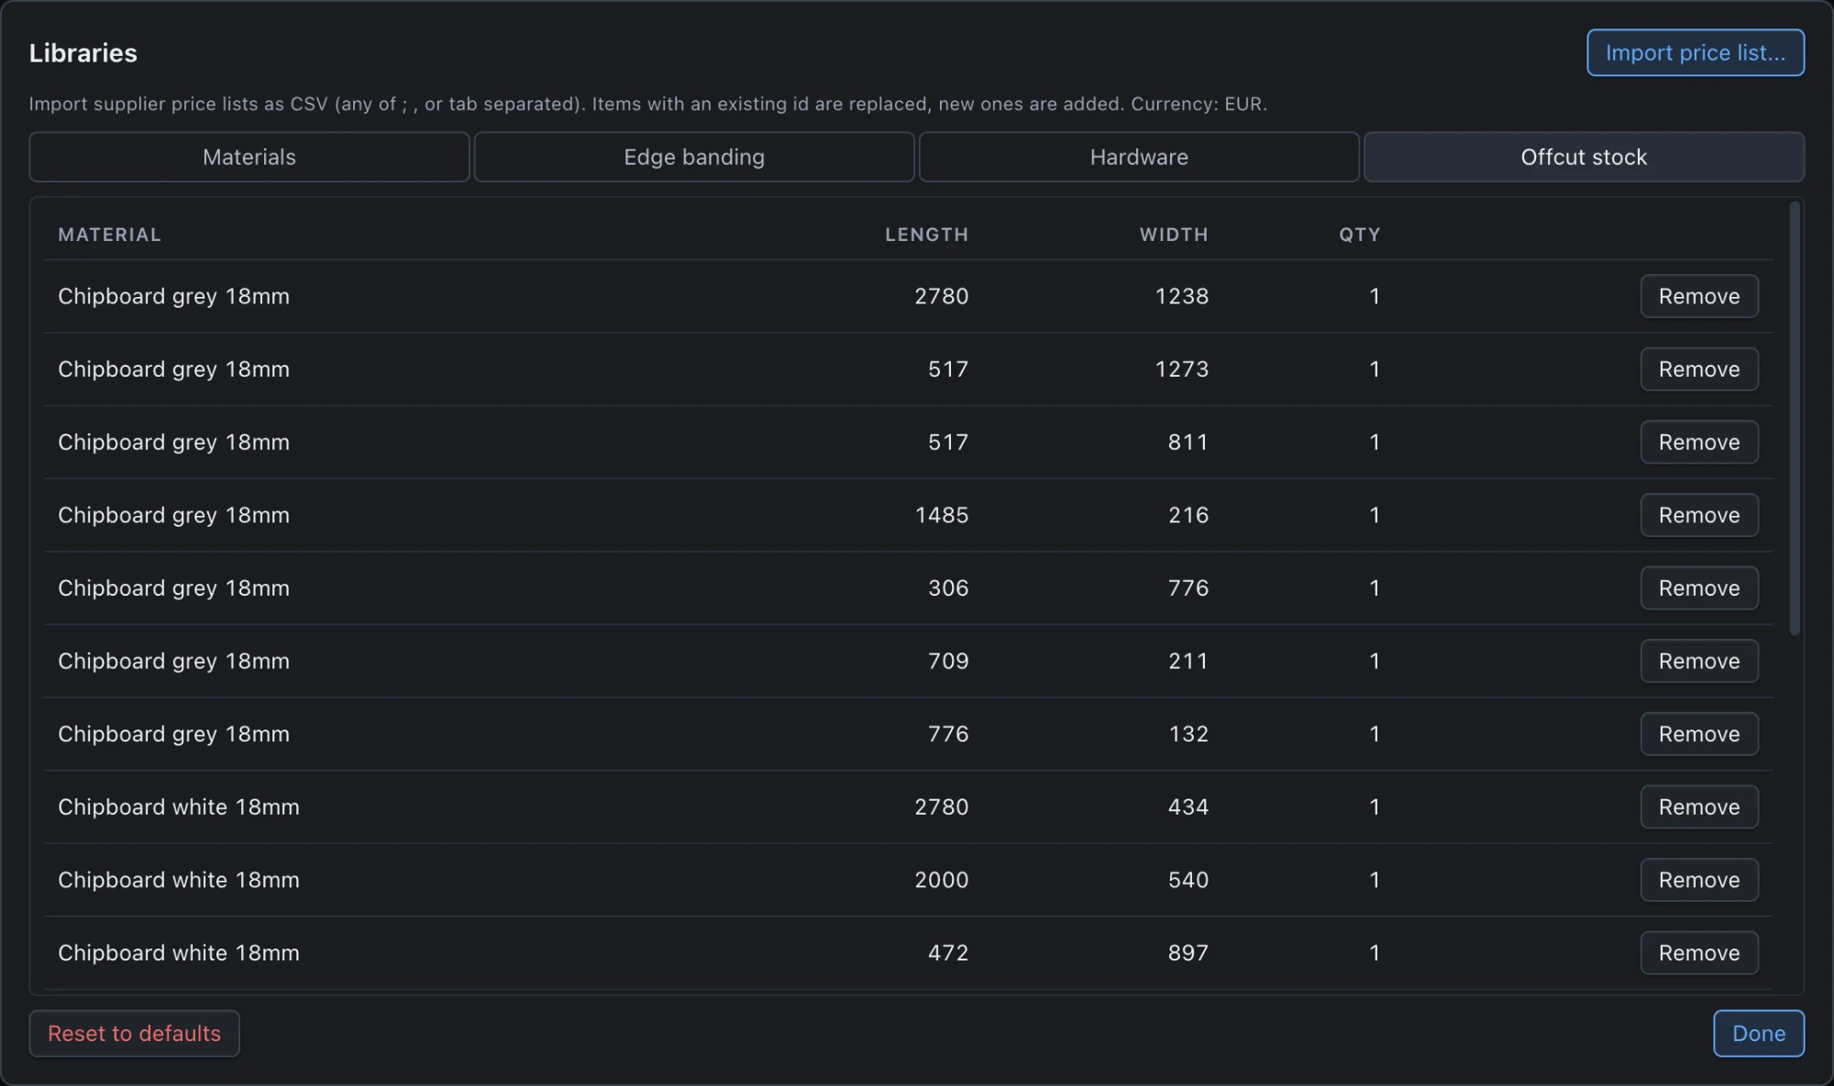Remove the grey chipboard 709 x 211 offcut
Image resolution: width=1834 pixels, height=1086 pixels.
pyautogui.click(x=1698, y=661)
